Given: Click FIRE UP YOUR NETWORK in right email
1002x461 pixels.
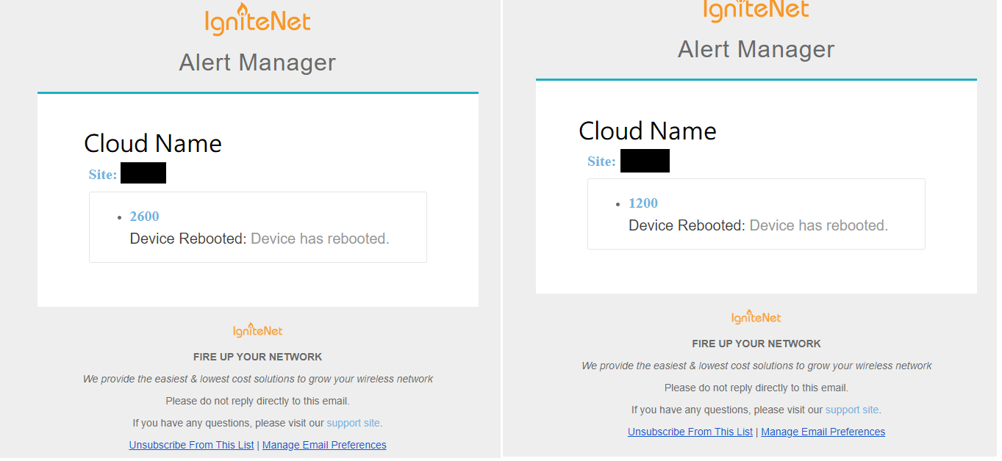Looking at the screenshot, I should pyautogui.click(x=756, y=344).
